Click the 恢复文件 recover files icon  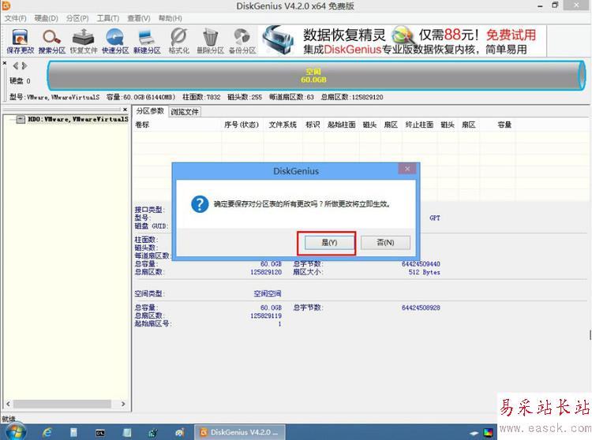point(84,41)
